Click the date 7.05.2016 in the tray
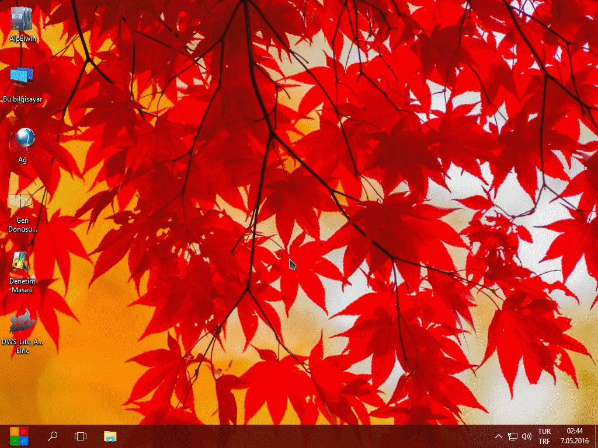 [x=575, y=442]
